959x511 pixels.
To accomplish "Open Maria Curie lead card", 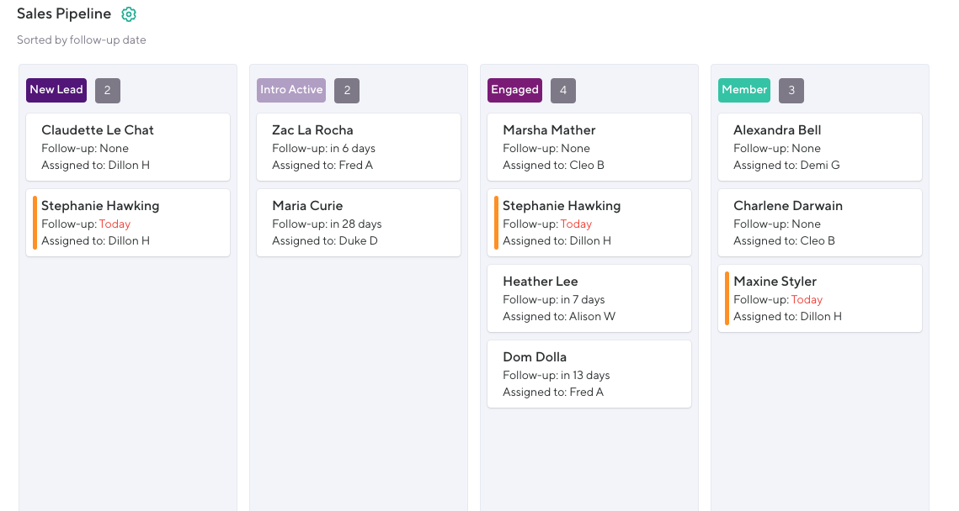I will [x=359, y=223].
